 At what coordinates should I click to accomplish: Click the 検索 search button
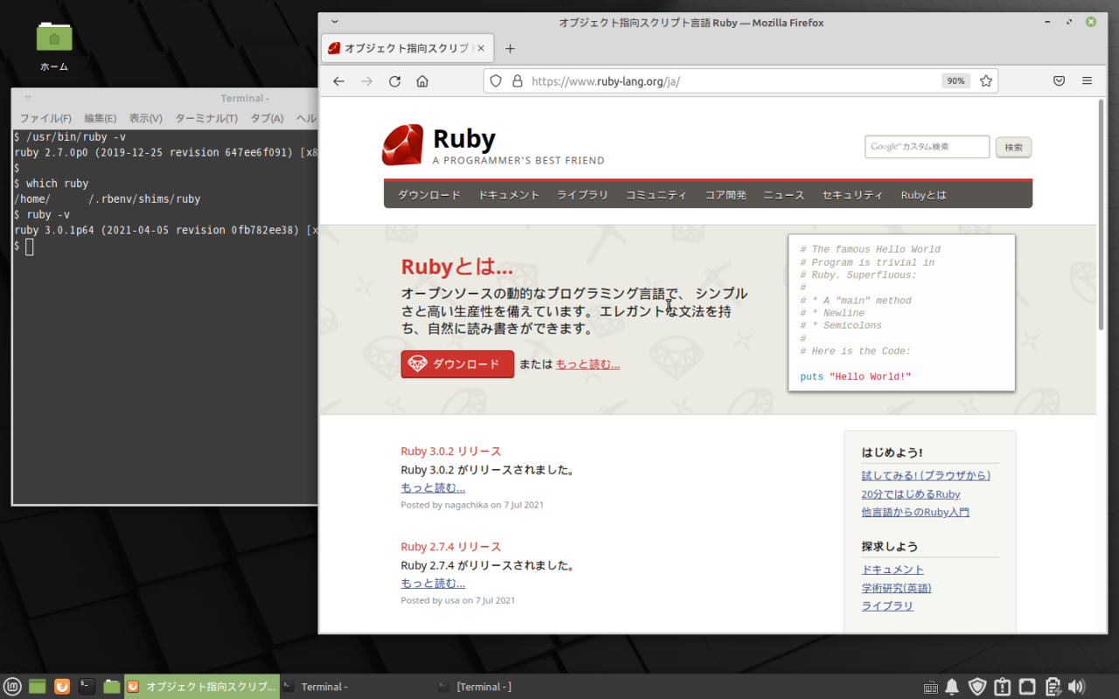(1012, 147)
